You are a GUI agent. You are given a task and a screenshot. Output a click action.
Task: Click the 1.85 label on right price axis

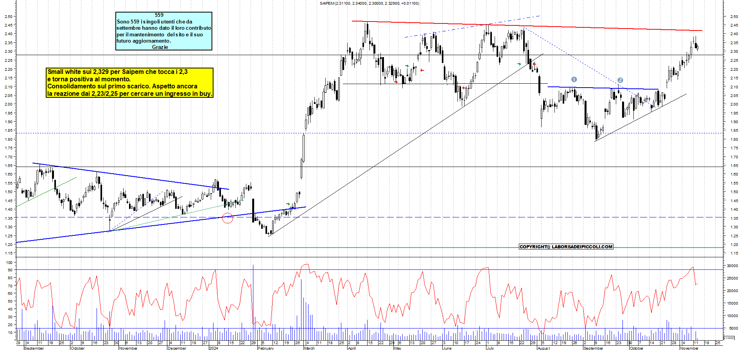[734, 131]
